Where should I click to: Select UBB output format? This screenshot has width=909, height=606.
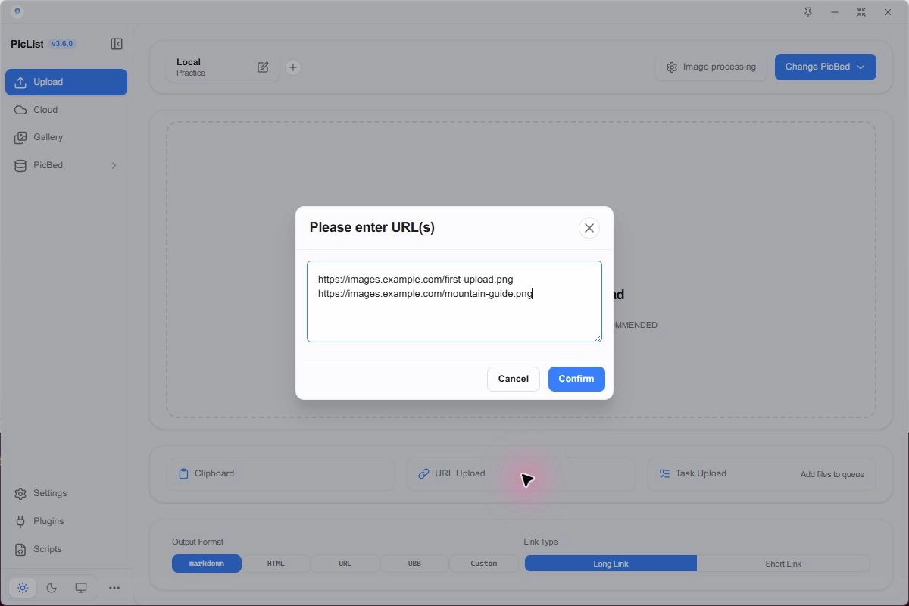pyautogui.click(x=414, y=564)
